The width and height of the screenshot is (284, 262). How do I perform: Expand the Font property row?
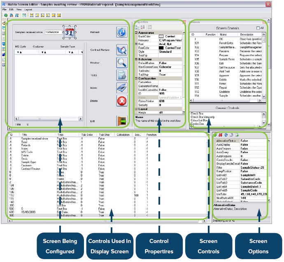click(136, 44)
